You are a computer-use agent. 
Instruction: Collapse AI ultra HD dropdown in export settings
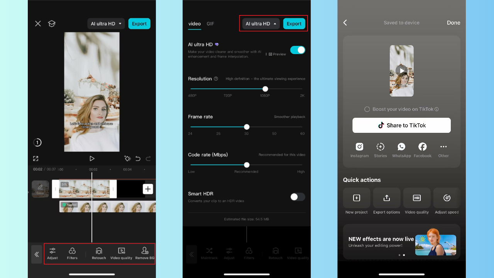click(261, 24)
